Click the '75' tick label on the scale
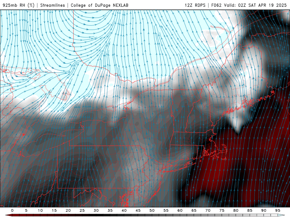This screenshot has height=217, width=290. tap(222, 210)
